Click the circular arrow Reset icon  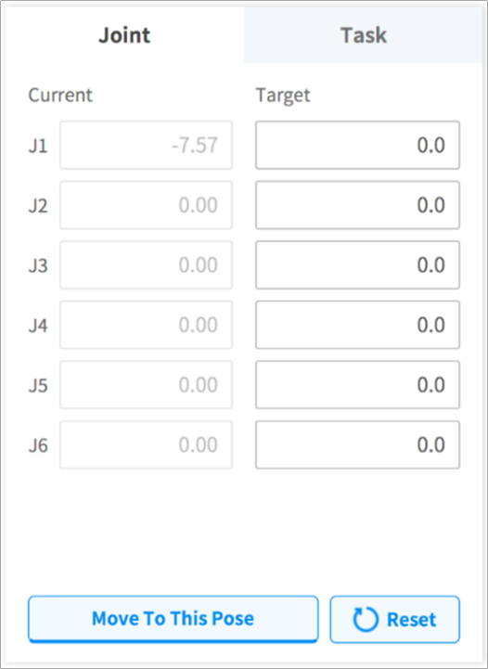(x=366, y=619)
